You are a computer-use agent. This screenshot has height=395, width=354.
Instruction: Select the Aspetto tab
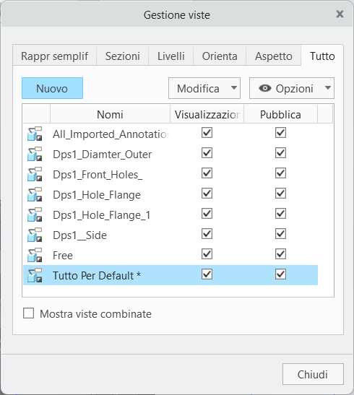(x=273, y=56)
